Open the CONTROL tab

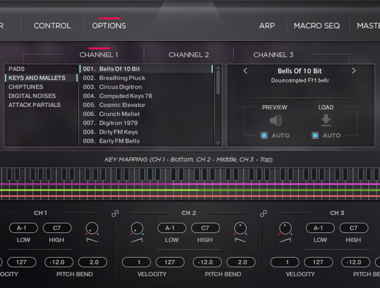[x=52, y=26]
